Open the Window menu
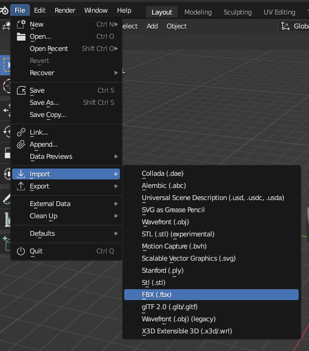The height and width of the screenshot is (351, 309). pyautogui.click(x=96, y=10)
